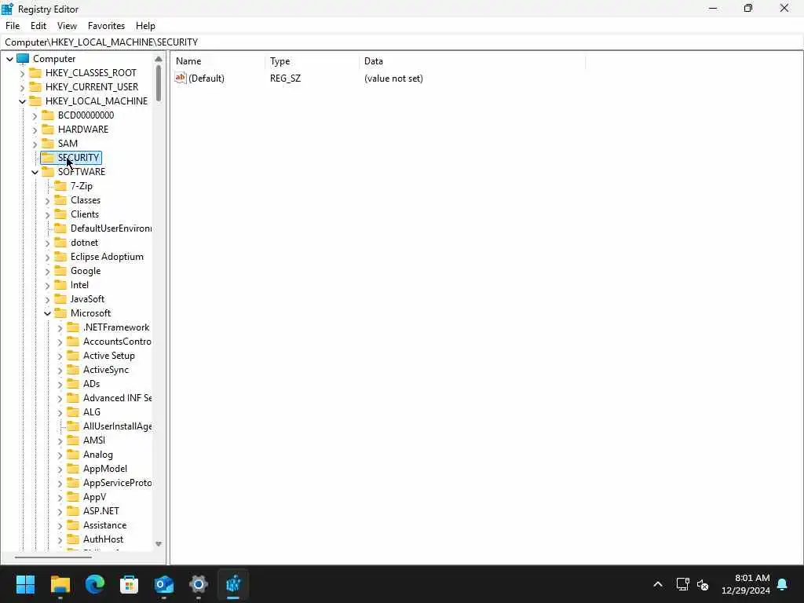Select the AppV key
Screen dimensions: 804x603
(94, 497)
